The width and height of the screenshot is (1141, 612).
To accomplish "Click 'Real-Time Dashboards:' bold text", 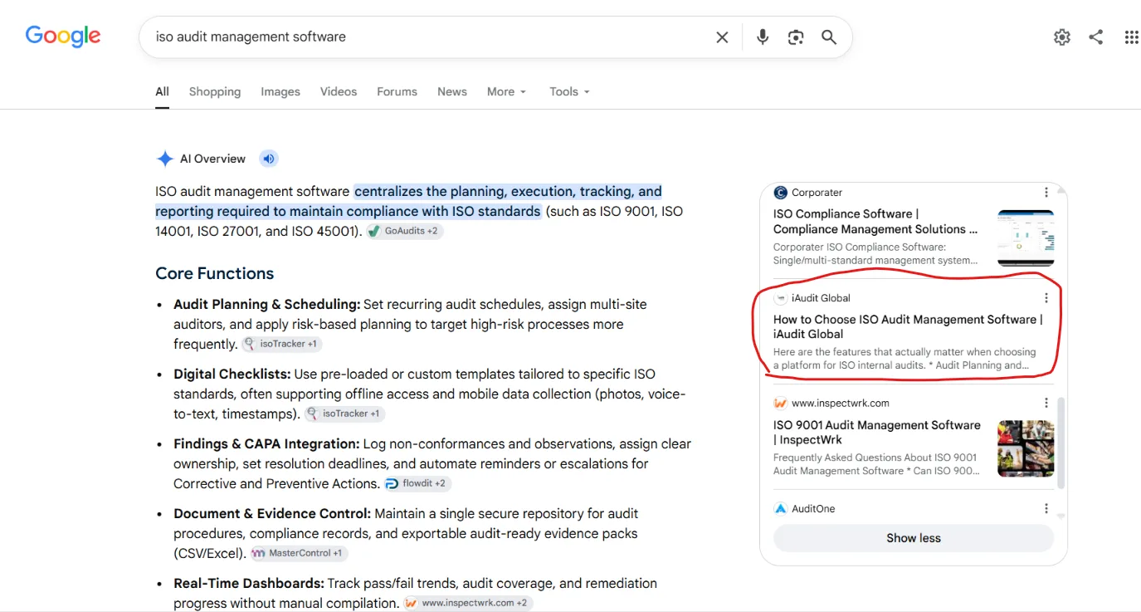I will [249, 583].
